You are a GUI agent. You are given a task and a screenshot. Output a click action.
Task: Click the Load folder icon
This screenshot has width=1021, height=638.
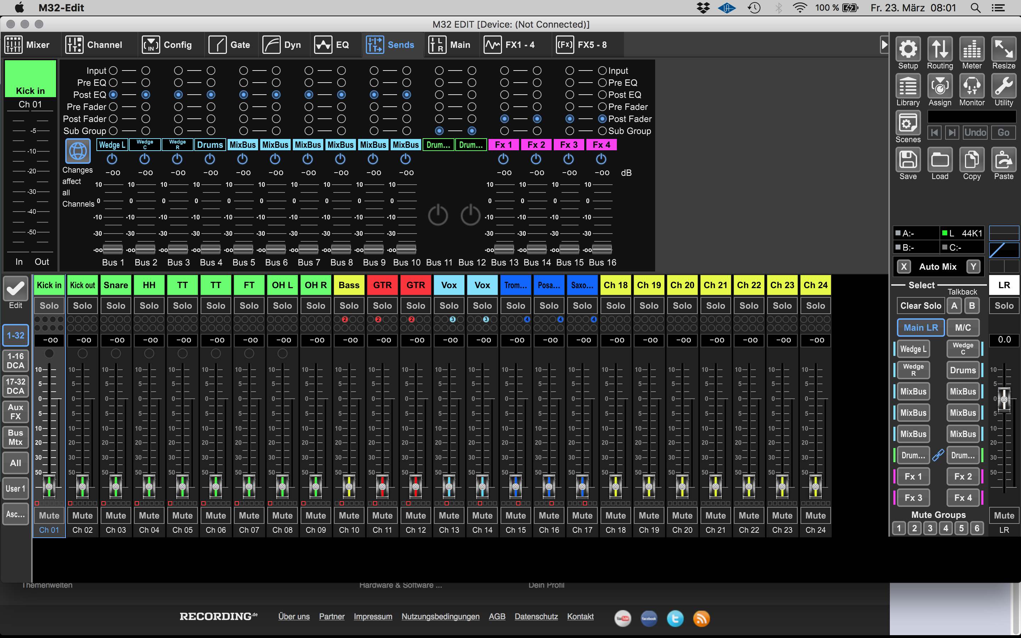tap(939, 159)
